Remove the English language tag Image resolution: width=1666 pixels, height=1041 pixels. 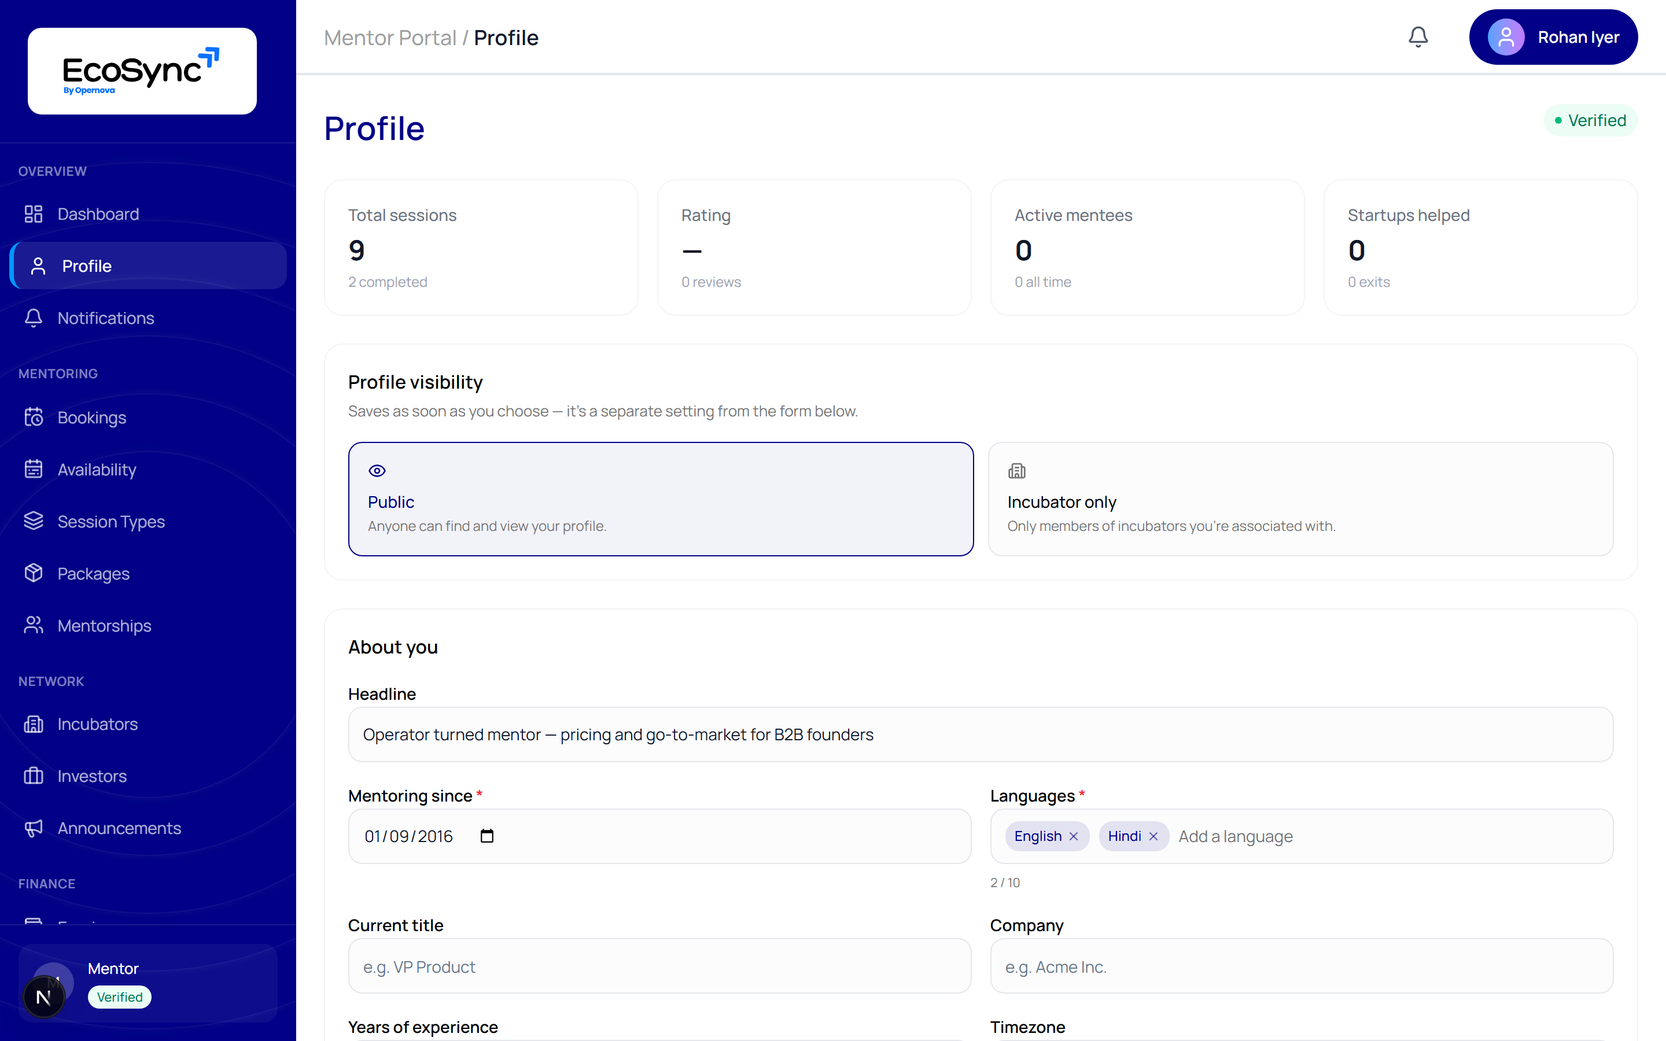pos(1073,836)
